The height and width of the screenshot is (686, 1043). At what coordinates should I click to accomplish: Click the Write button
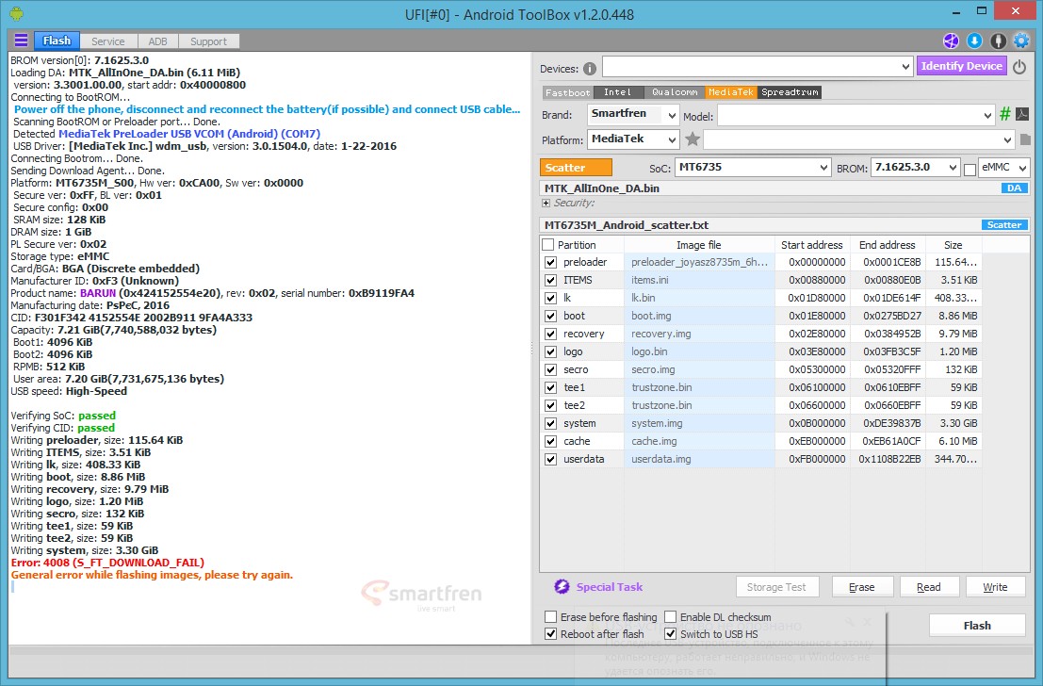995,587
